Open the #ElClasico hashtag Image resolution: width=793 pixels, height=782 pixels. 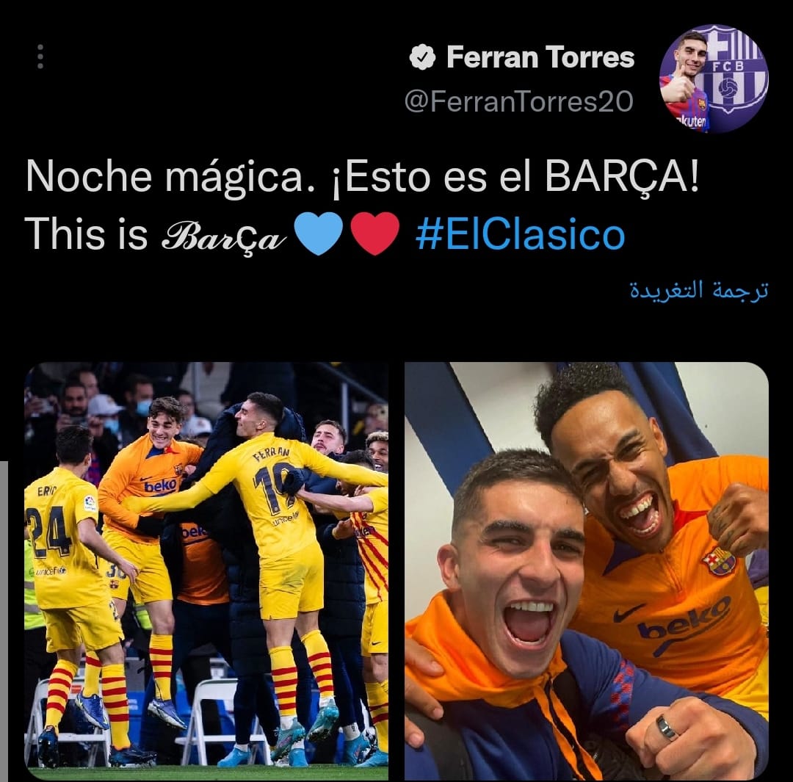[x=521, y=234]
